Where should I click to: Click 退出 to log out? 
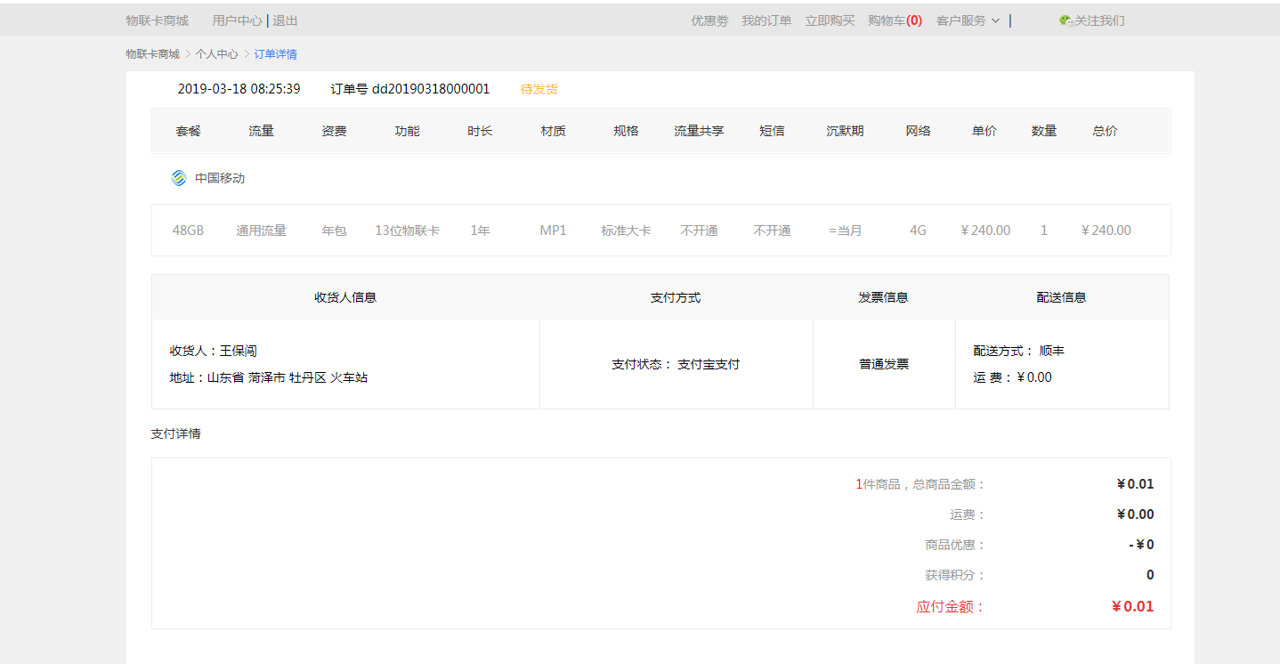[285, 20]
